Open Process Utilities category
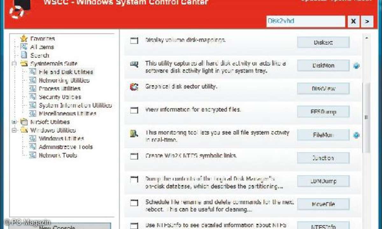This screenshot has width=382, height=229. [x=60, y=88]
